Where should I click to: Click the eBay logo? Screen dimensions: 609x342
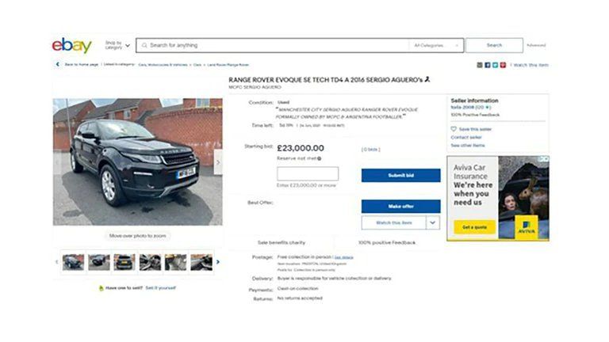(72, 45)
